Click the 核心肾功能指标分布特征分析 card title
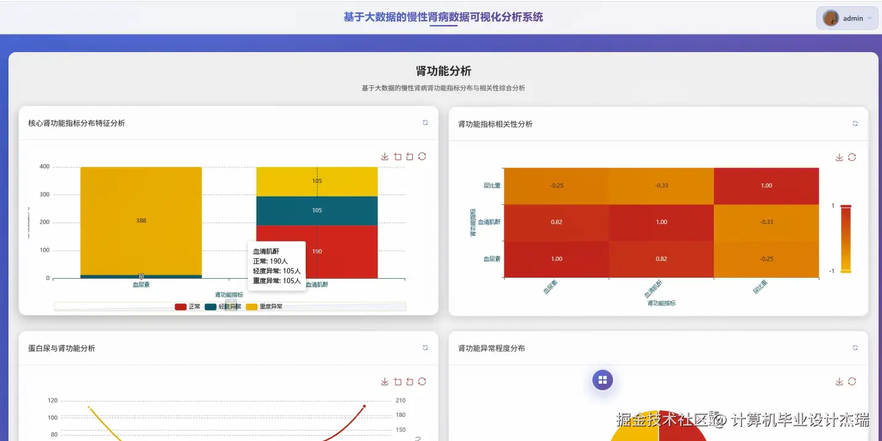882x441 pixels. pyautogui.click(x=76, y=123)
